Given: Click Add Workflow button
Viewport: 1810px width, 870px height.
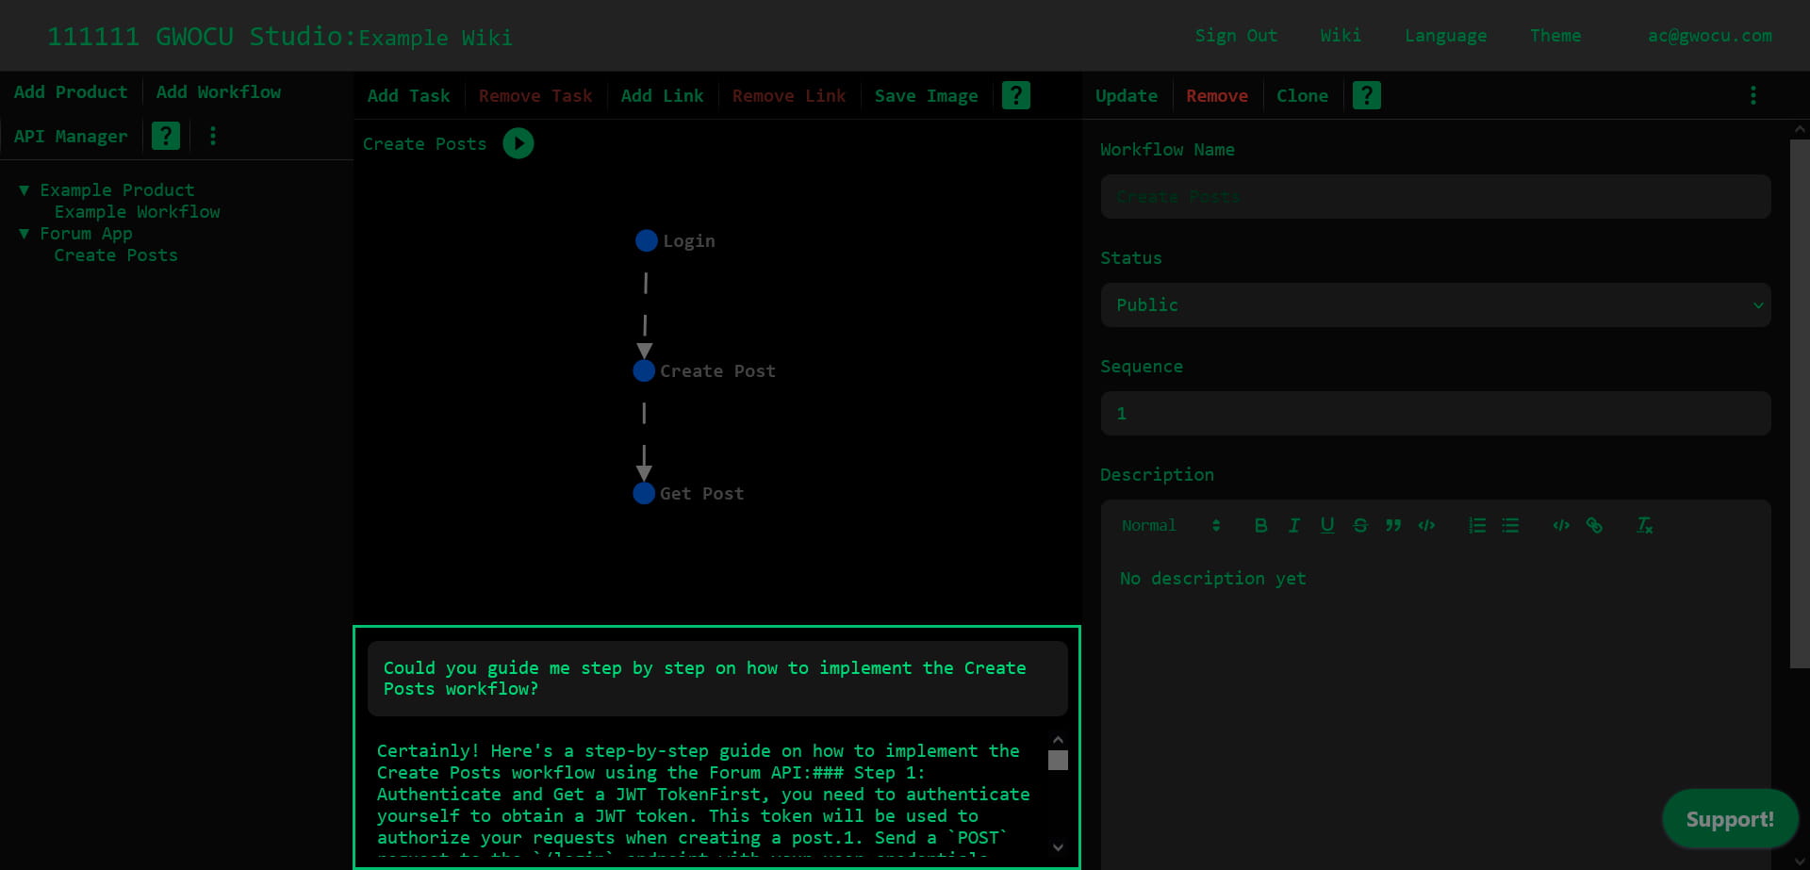Looking at the screenshot, I should [218, 91].
